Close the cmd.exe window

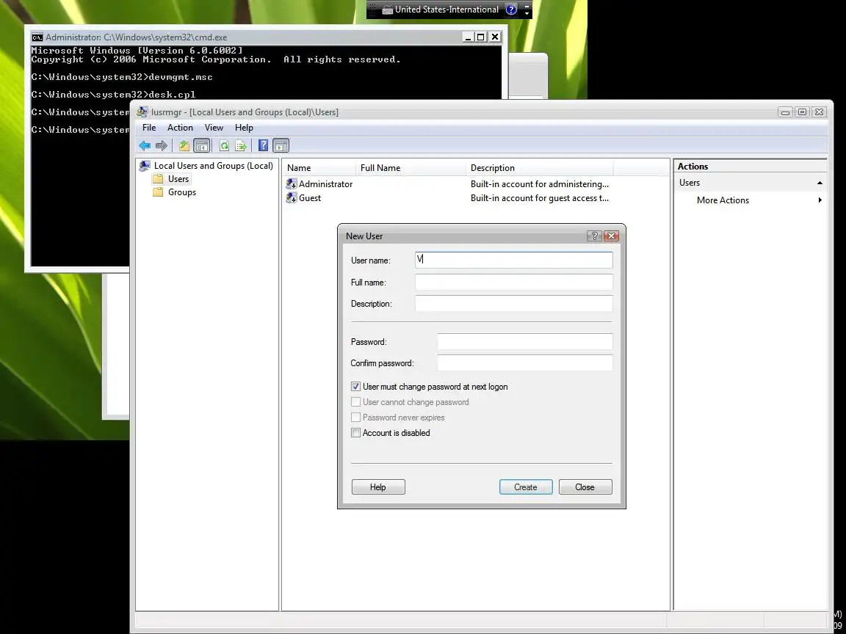coord(495,37)
